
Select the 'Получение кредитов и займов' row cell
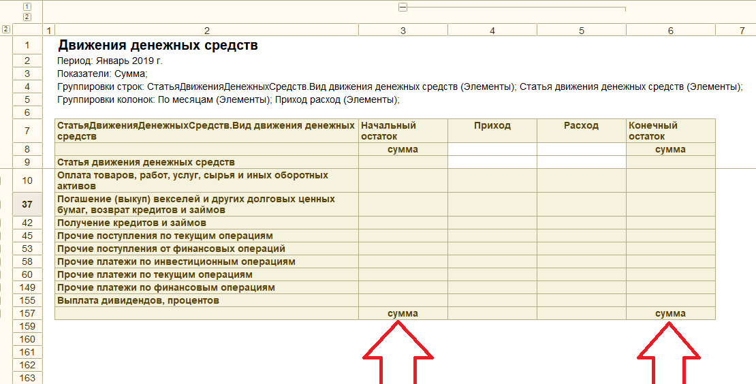206,223
